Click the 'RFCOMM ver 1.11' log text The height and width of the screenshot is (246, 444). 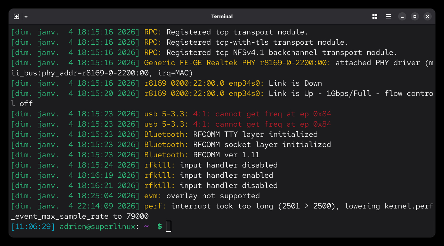click(226, 155)
